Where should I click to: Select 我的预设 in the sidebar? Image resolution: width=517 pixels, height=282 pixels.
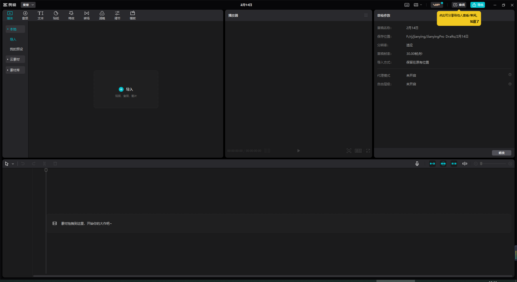coord(16,49)
